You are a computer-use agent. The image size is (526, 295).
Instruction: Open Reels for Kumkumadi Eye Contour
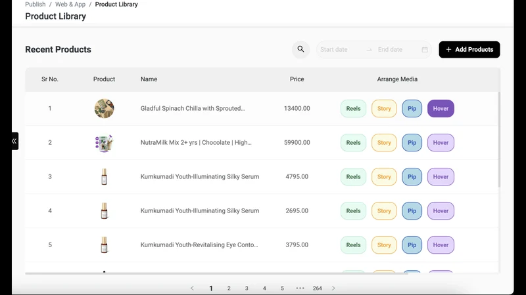point(353,245)
